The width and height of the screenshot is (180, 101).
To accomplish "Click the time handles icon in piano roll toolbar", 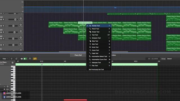I will (x=16, y=59).
